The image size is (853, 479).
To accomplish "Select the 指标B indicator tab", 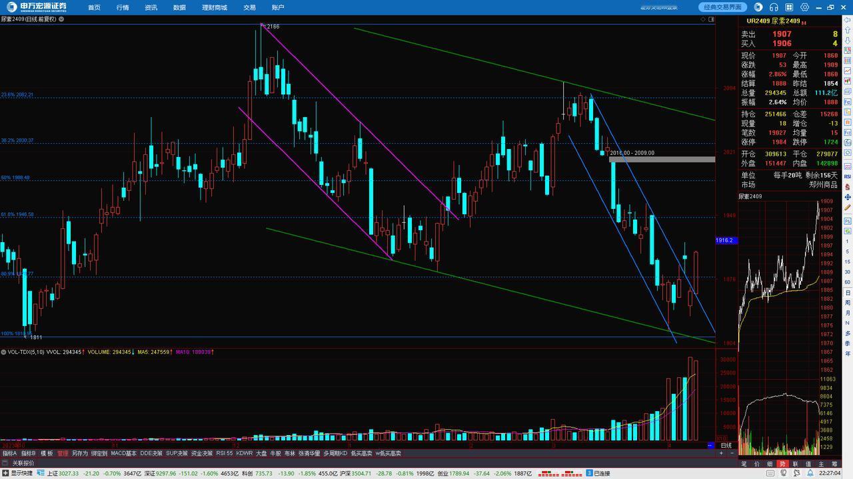I will pyautogui.click(x=28, y=453).
